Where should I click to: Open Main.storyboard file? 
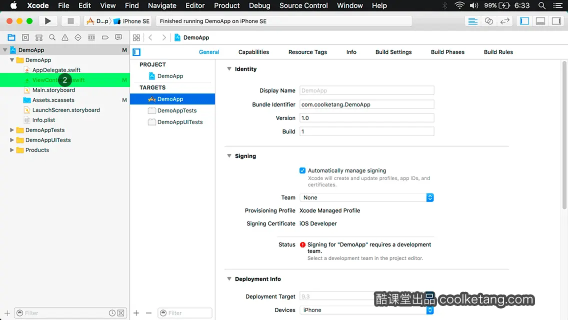[x=53, y=90]
